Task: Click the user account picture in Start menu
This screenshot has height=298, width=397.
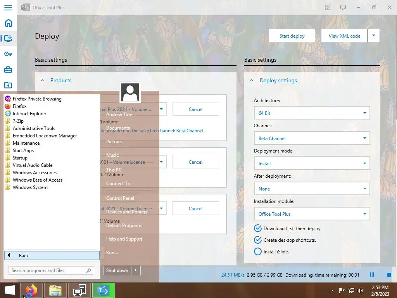Action: [130, 92]
